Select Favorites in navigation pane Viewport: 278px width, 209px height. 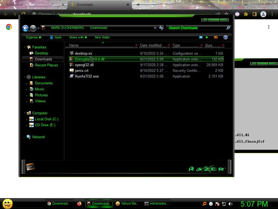click(39, 47)
